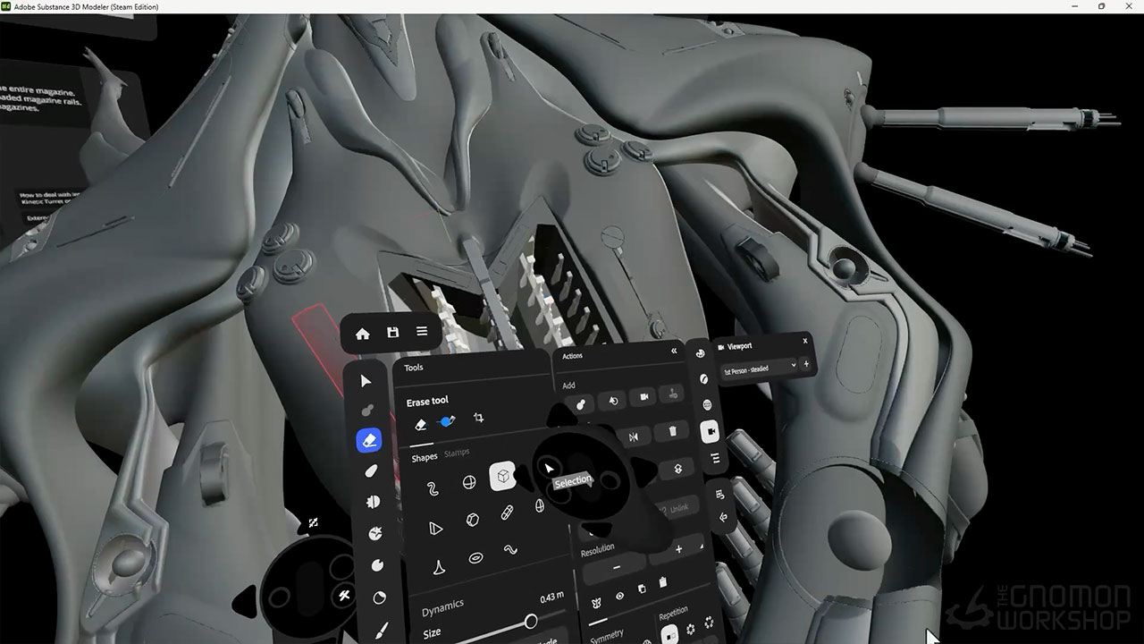This screenshot has height=644, width=1144.
Task: Switch to the Stamps tab
Action: (x=457, y=453)
